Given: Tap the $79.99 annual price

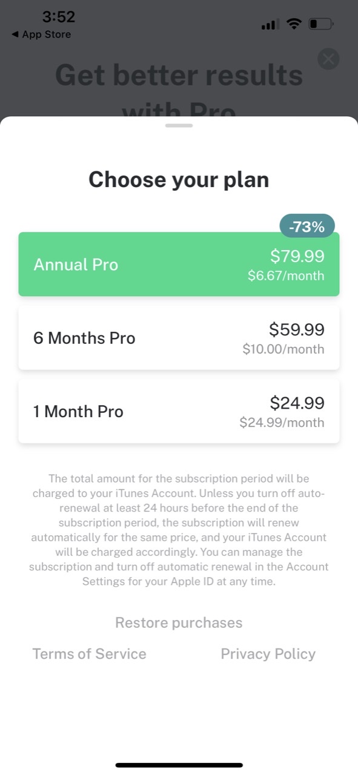Looking at the screenshot, I should click(297, 256).
